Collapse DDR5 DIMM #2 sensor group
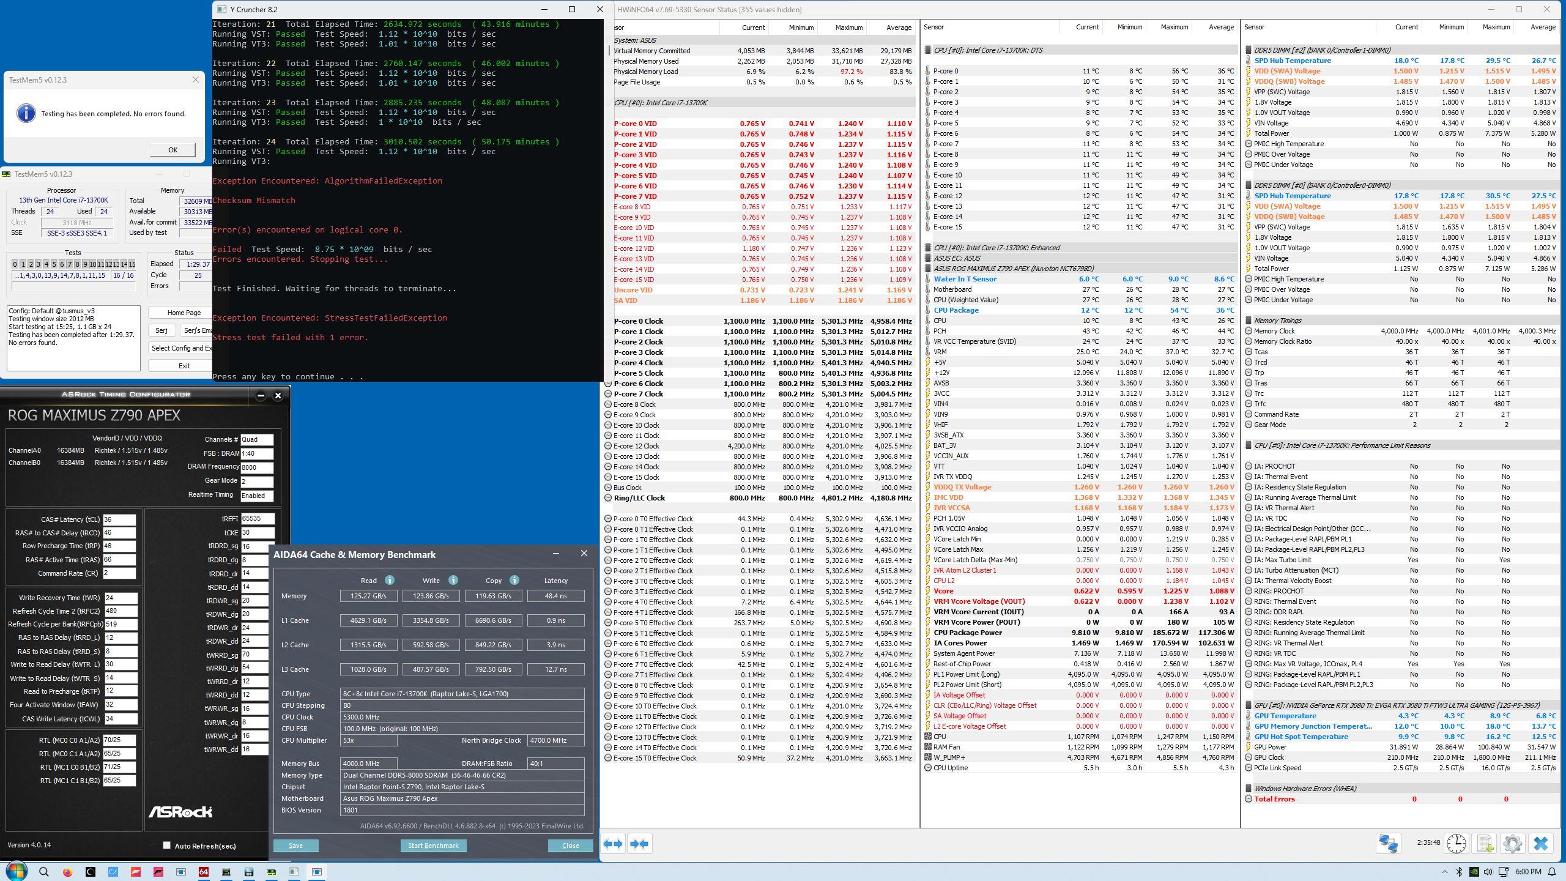1566x881 pixels. (x=1249, y=50)
